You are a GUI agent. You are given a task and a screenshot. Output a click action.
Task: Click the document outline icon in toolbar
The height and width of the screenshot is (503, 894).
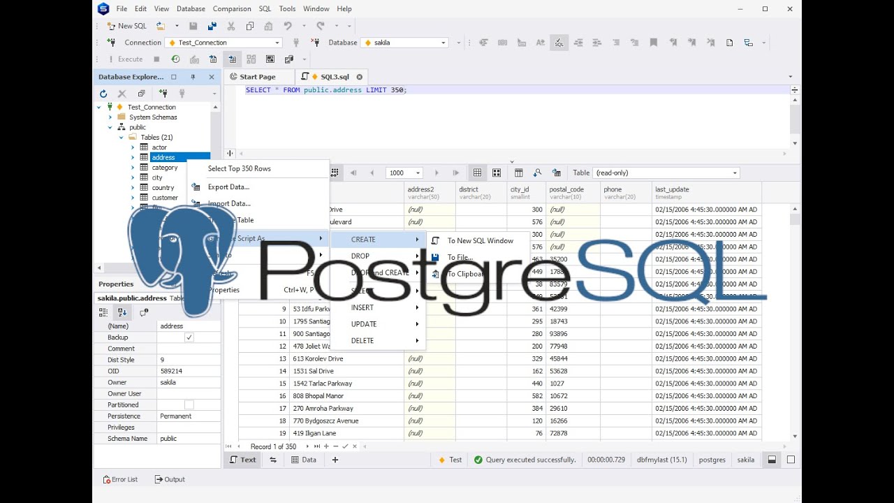pos(729,43)
